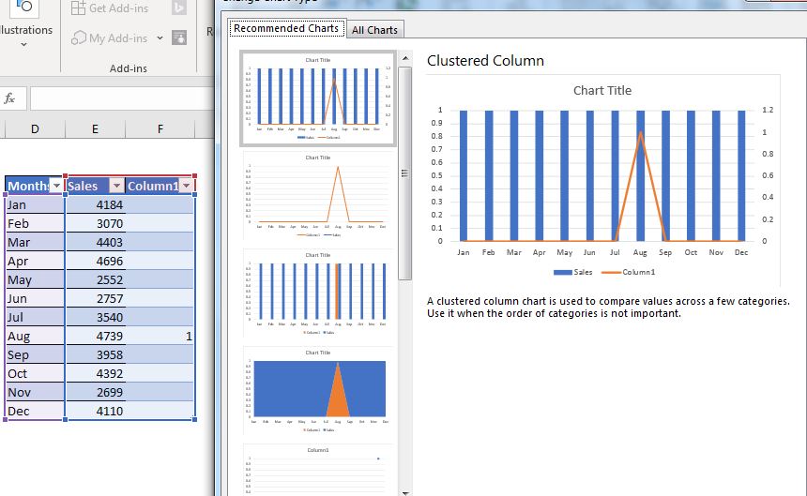The width and height of the screenshot is (807, 496).
Task: Click cell with sales value 3958
Action: coord(95,354)
